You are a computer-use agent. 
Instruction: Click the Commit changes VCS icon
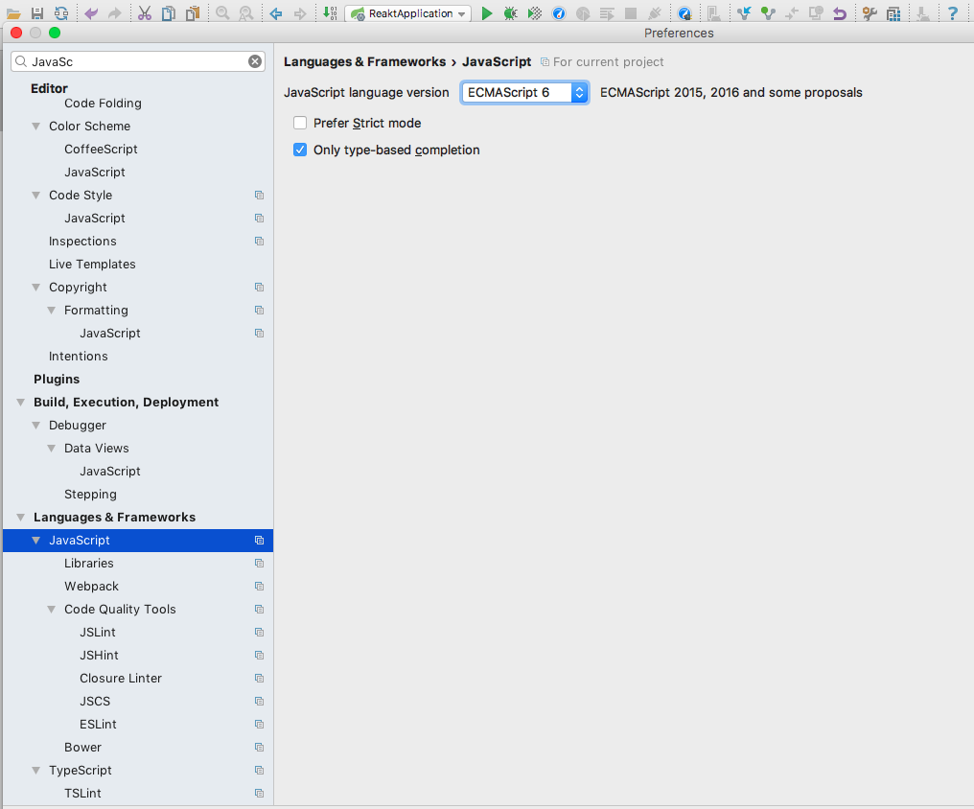[x=769, y=13]
